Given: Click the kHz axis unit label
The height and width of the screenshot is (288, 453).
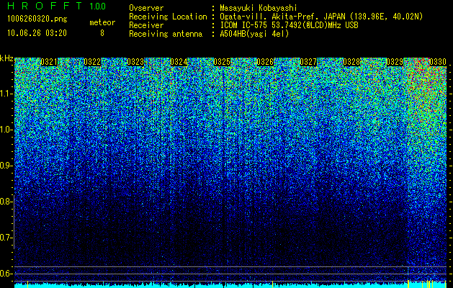Looking at the screenshot, I should point(6,58).
